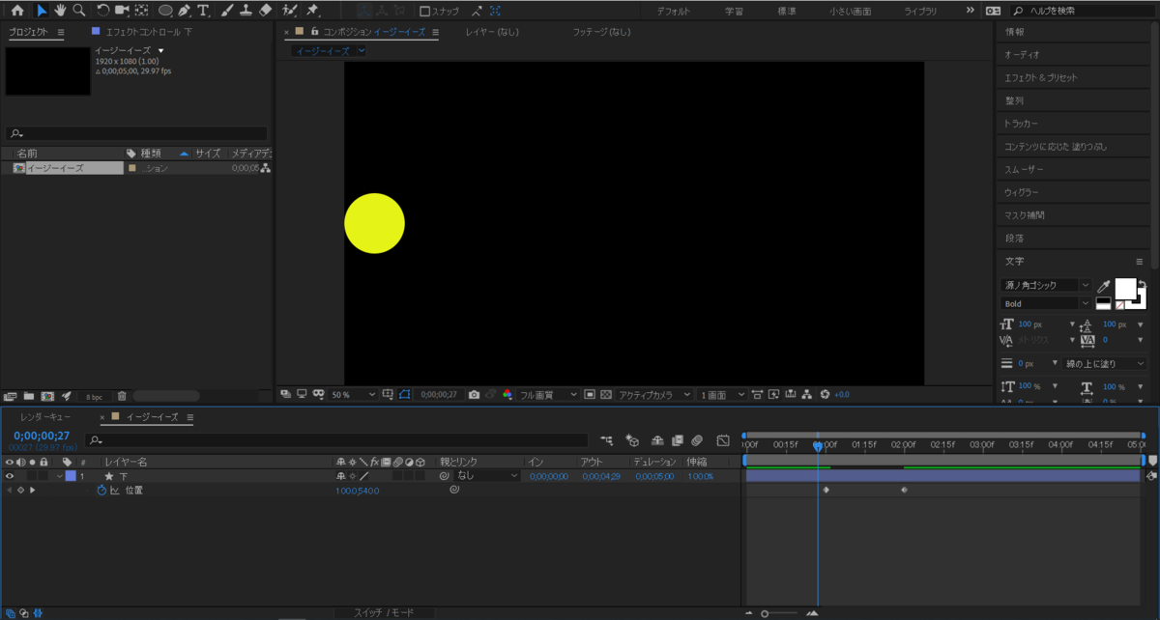Click the Draft 3D icon in timeline
This screenshot has height=620, width=1160.
coord(632,440)
